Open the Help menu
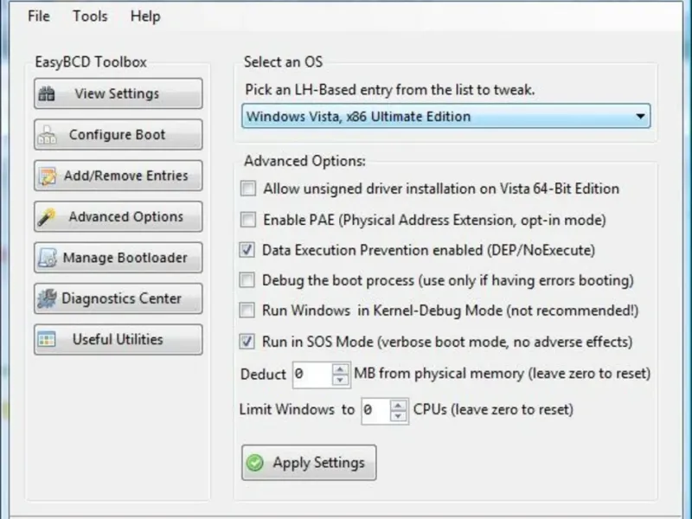Screen dimensions: 692x519 (145, 16)
